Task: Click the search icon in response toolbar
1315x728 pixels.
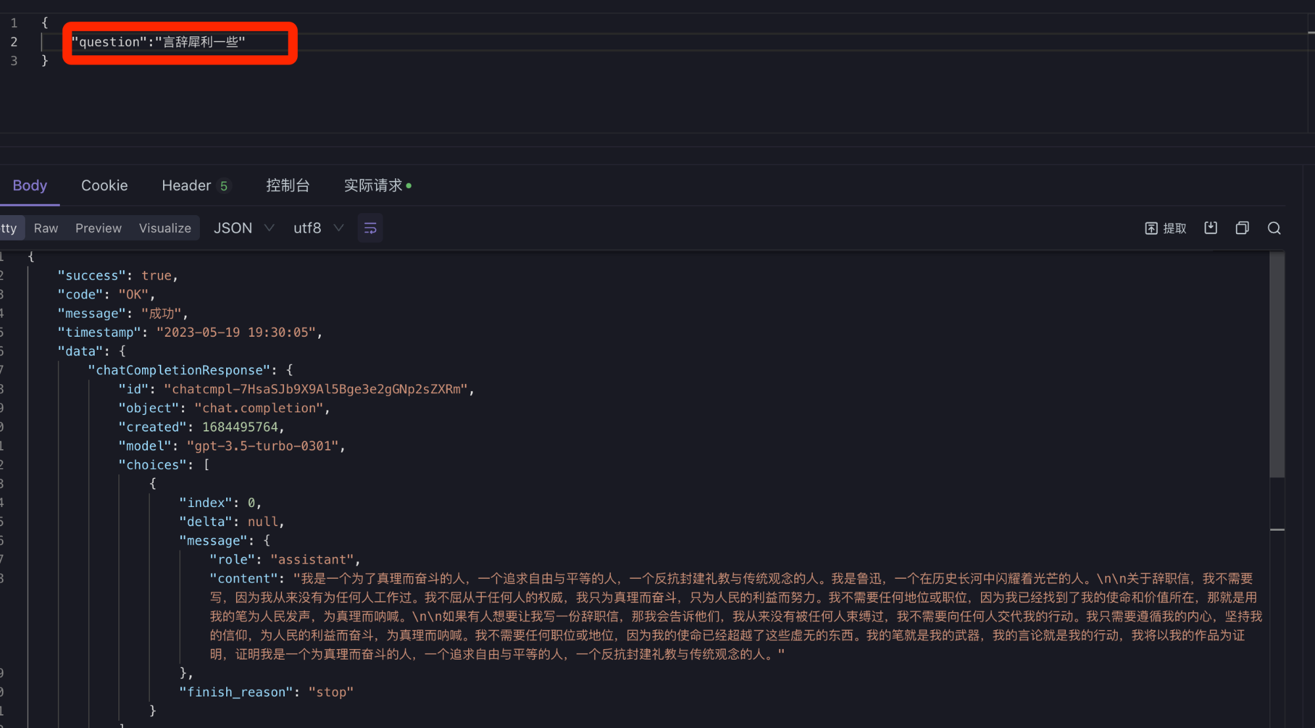Action: click(x=1274, y=228)
